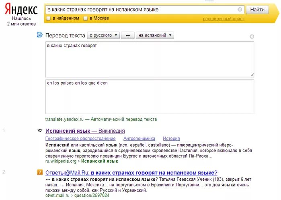Viewport: 281px width, 200px height.
Task: Open the "Антропонимика" sublink
Action: pyautogui.click(x=139, y=138)
